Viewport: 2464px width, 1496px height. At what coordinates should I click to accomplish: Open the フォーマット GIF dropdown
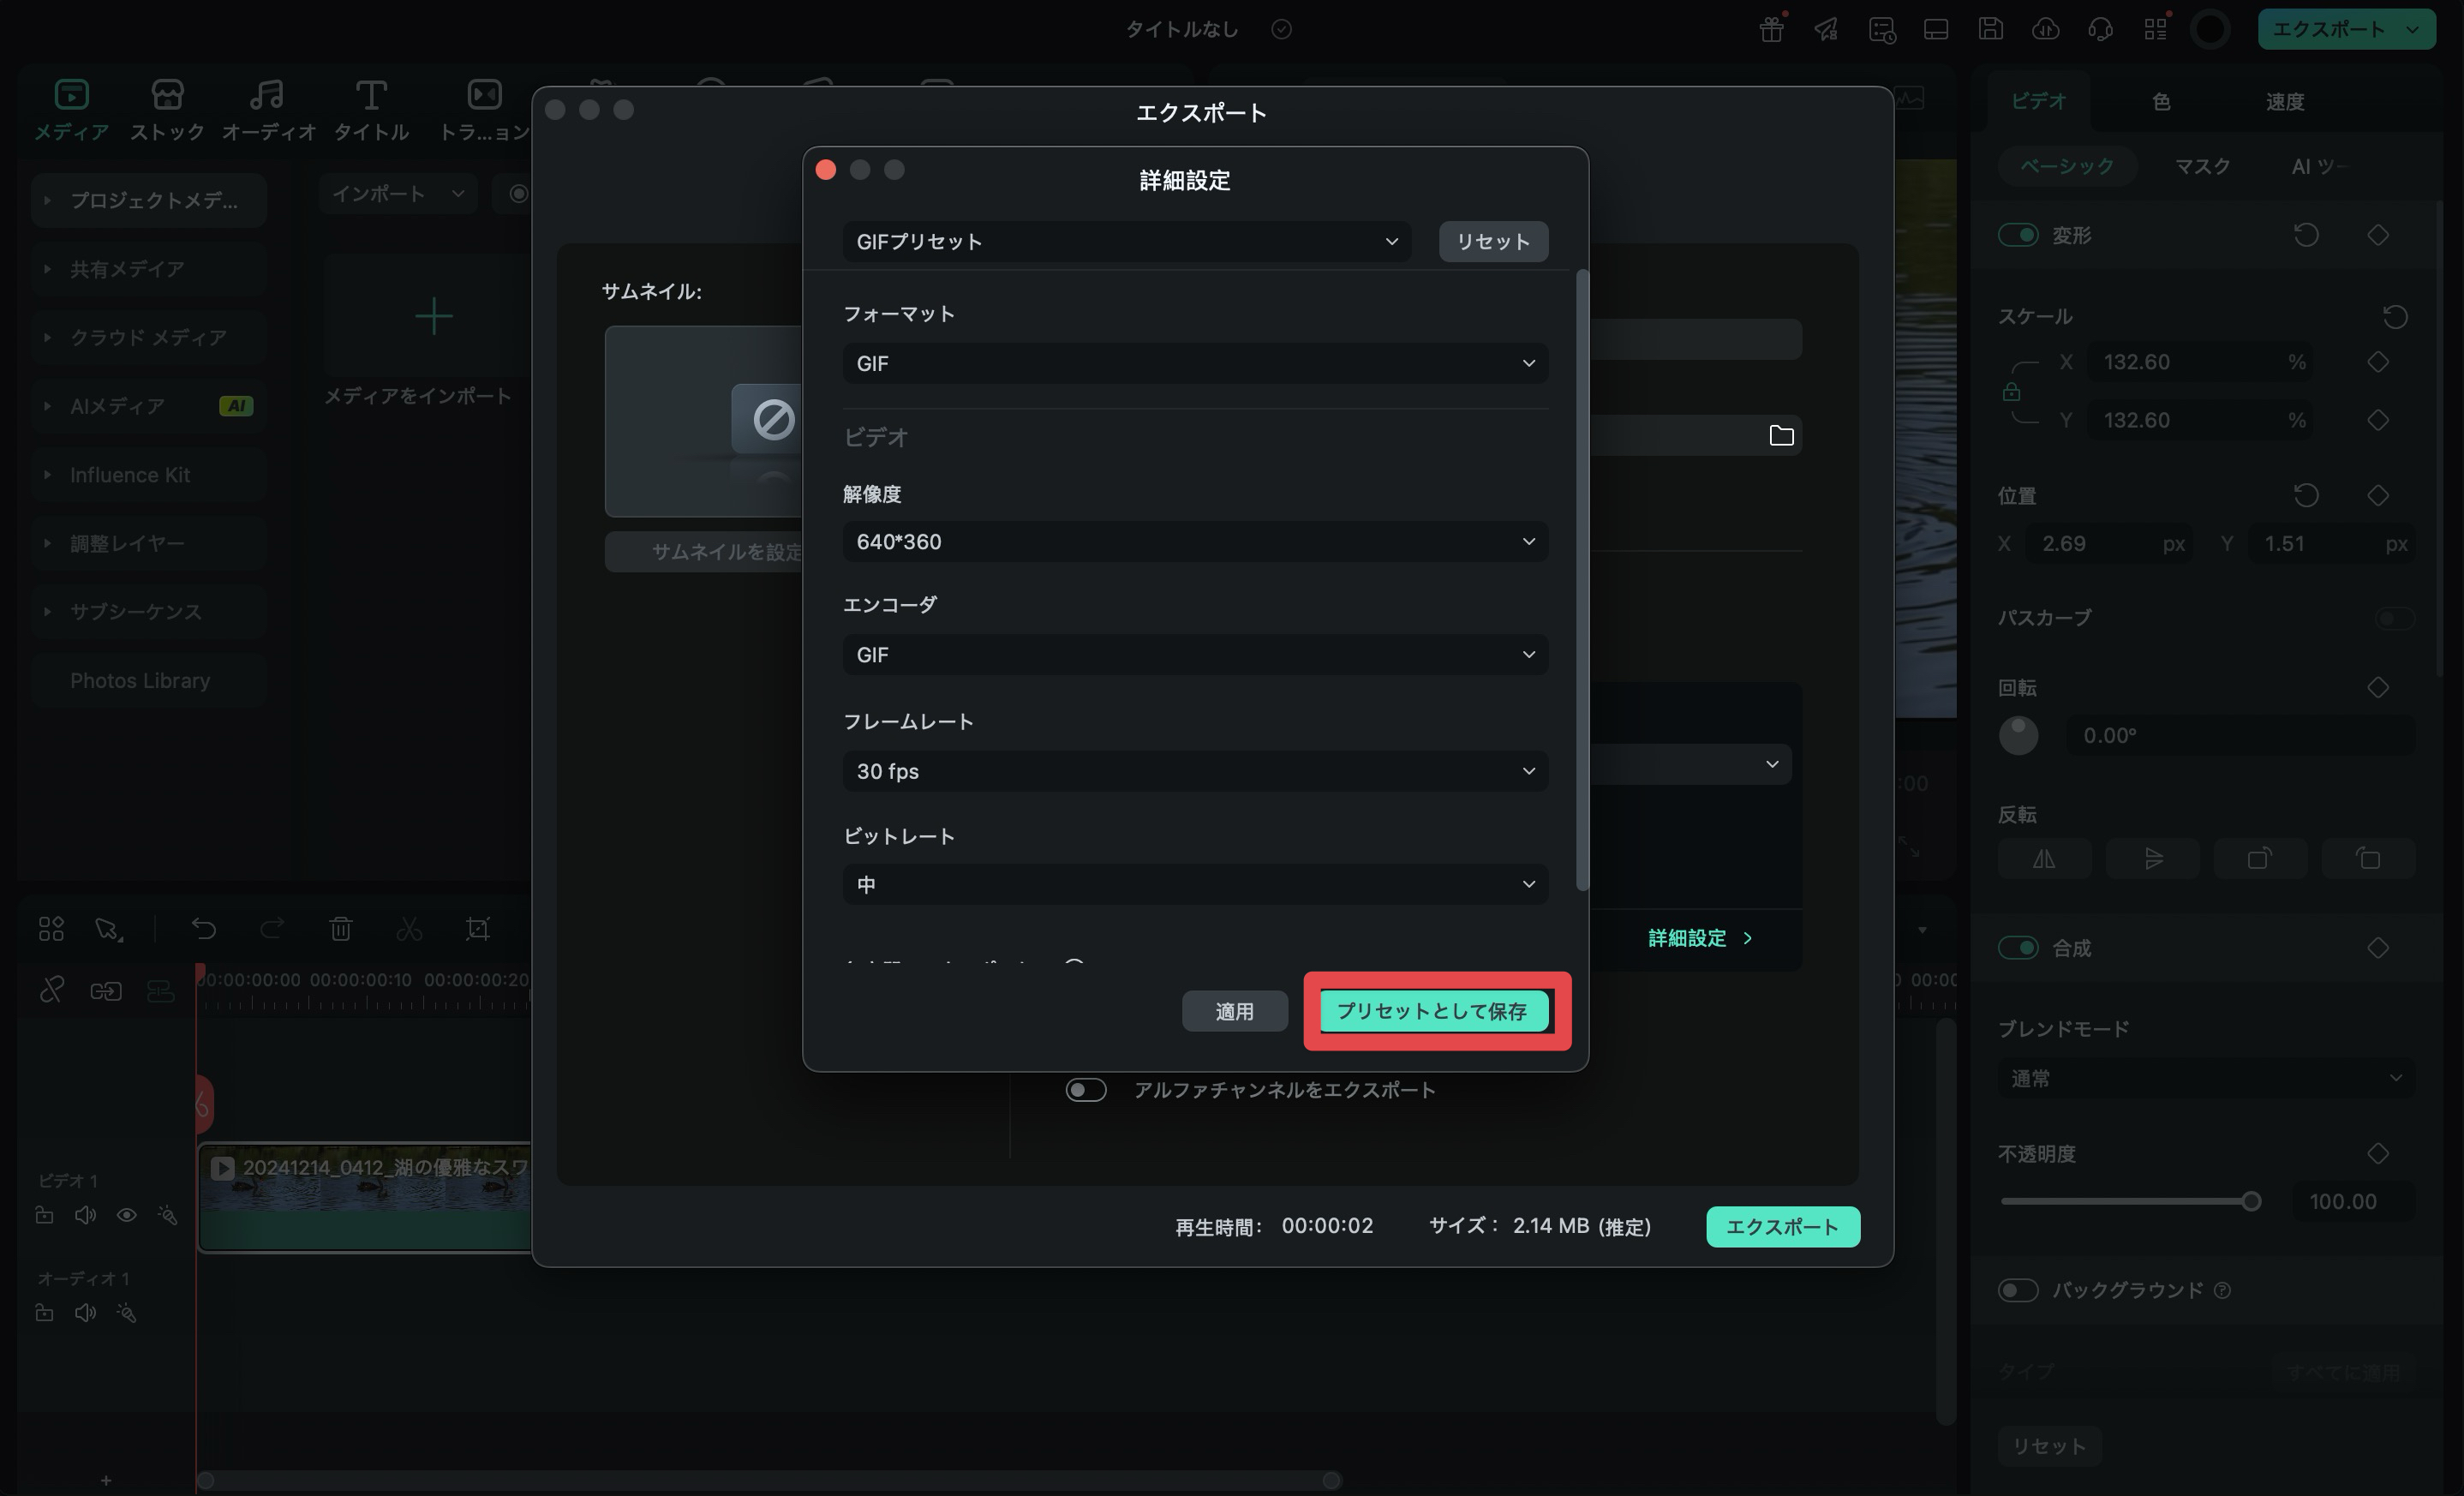coord(1195,364)
